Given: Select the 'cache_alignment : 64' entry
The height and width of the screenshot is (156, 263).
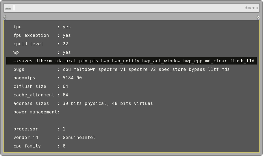Looking at the screenshot, I should (x=41, y=95).
